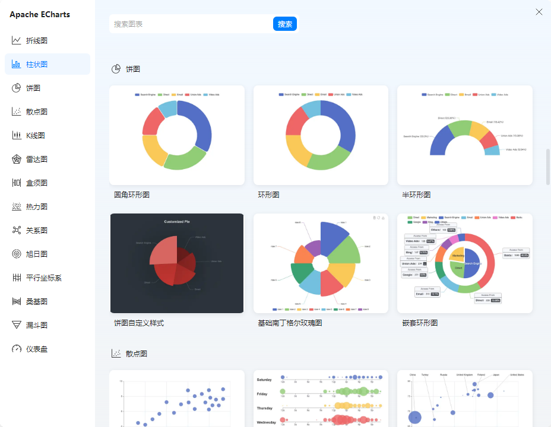The image size is (551, 427).
Task: Jump to 散点图 category in sidebar
Action: [x=47, y=111]
